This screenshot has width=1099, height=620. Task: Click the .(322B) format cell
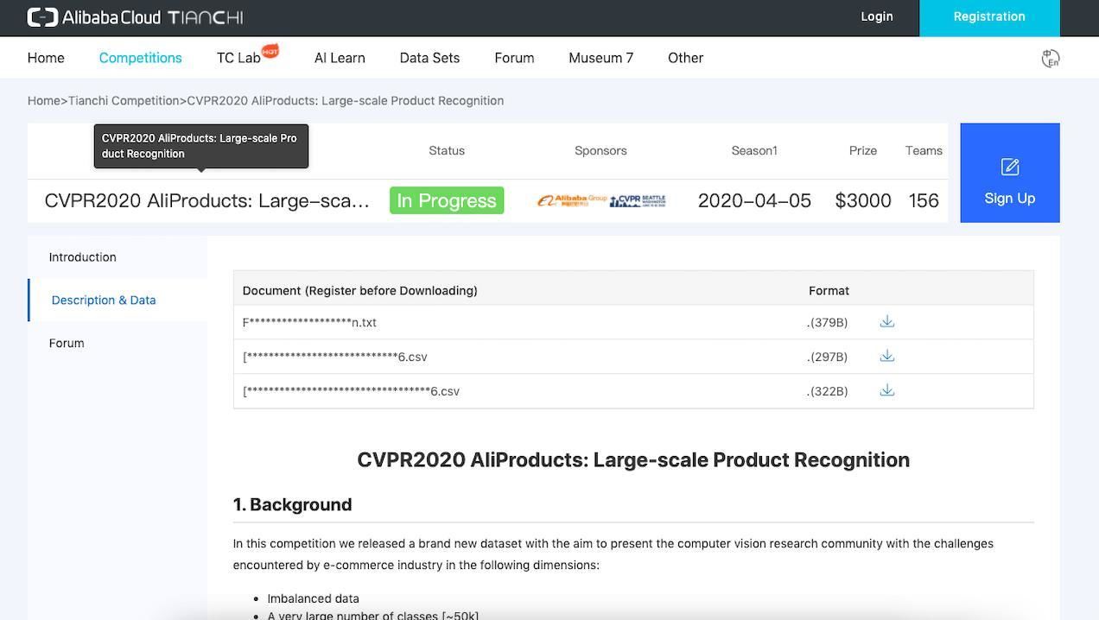pyautogui.click(x=828, y=391)
